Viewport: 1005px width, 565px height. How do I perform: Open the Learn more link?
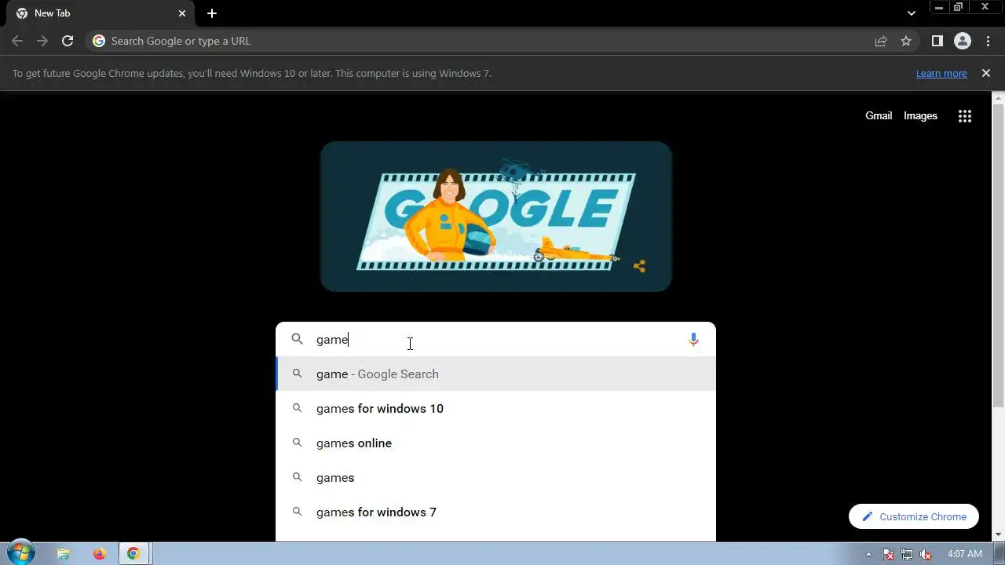pos(941,73)
